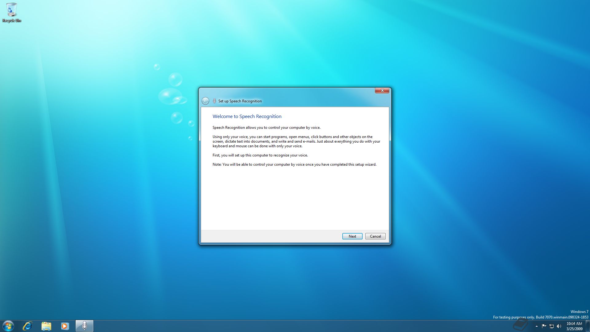Open Windows Explorer folder on taskbar
This screenshot has height=332, width=590.
click(46, 326)
